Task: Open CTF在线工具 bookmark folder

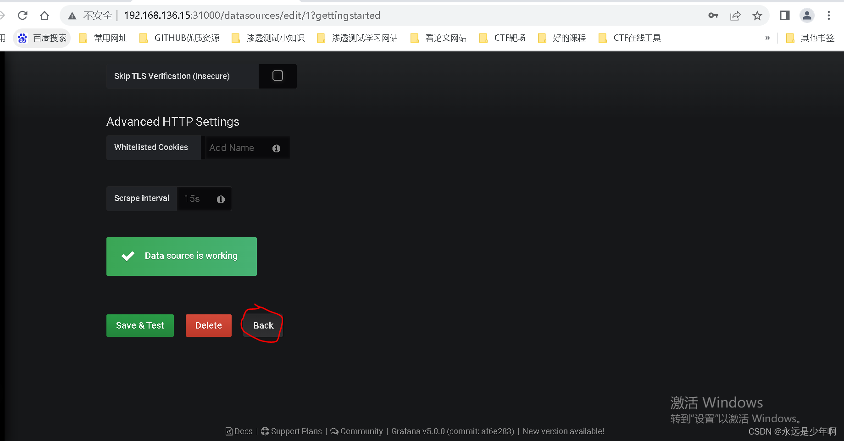Action: (x=630, y=38)
